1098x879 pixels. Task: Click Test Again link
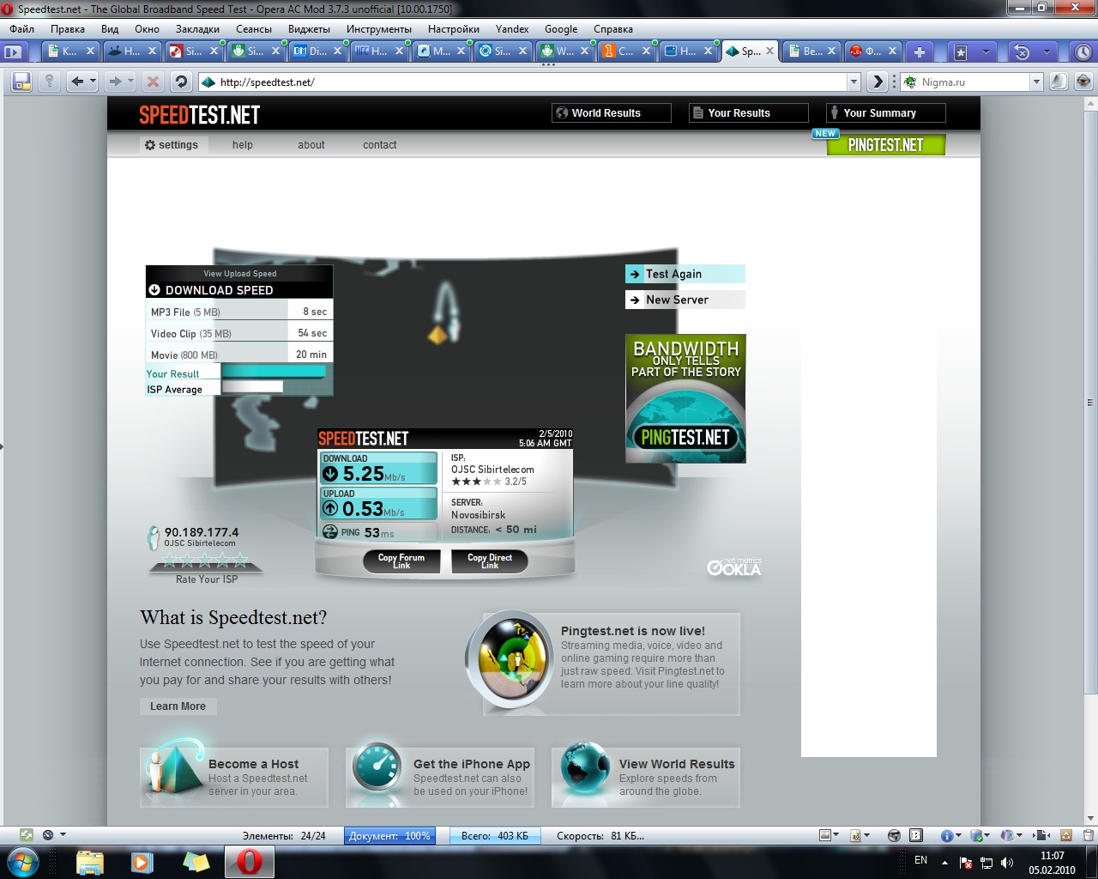[x=685, y=274]
